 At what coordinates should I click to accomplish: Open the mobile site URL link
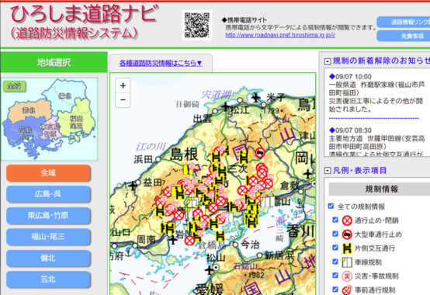[x=280, y=35]
